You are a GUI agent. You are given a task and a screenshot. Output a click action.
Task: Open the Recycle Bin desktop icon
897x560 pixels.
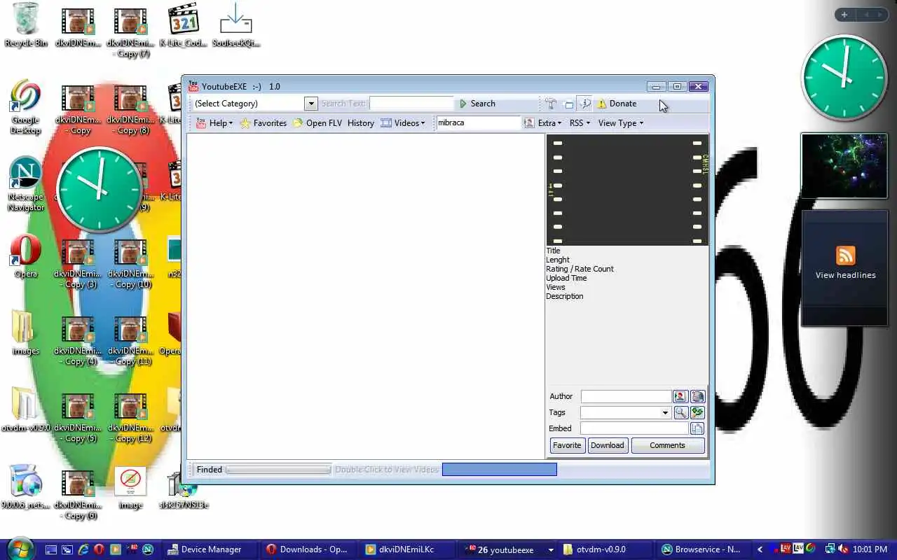[x=26, y=25]
